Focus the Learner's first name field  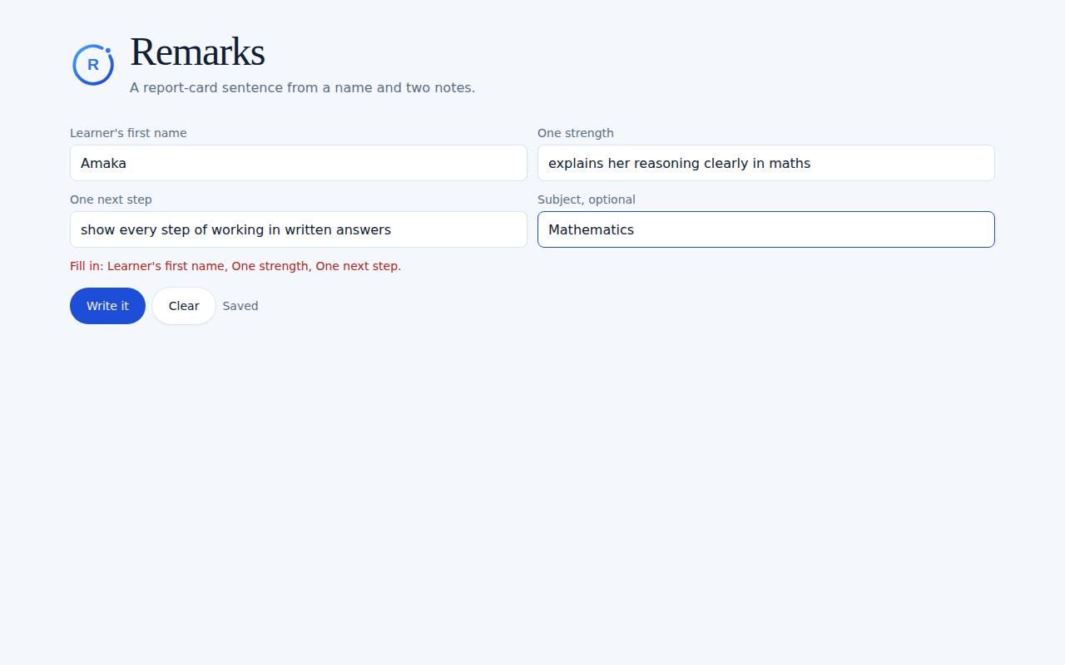(x=299, y=163)
